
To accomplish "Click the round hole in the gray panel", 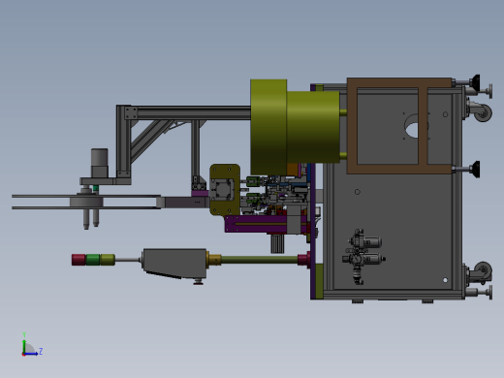I will [x=413, y=126].
